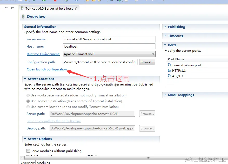The height and width of the screenshot is (164, 228).
Task: Select the Tomcat v6.0 Server at localhost tab
Action: [49, 8]
